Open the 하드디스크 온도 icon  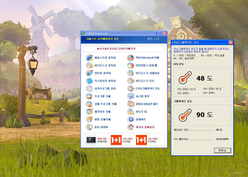pyautogui.click(x=131, y=81)
